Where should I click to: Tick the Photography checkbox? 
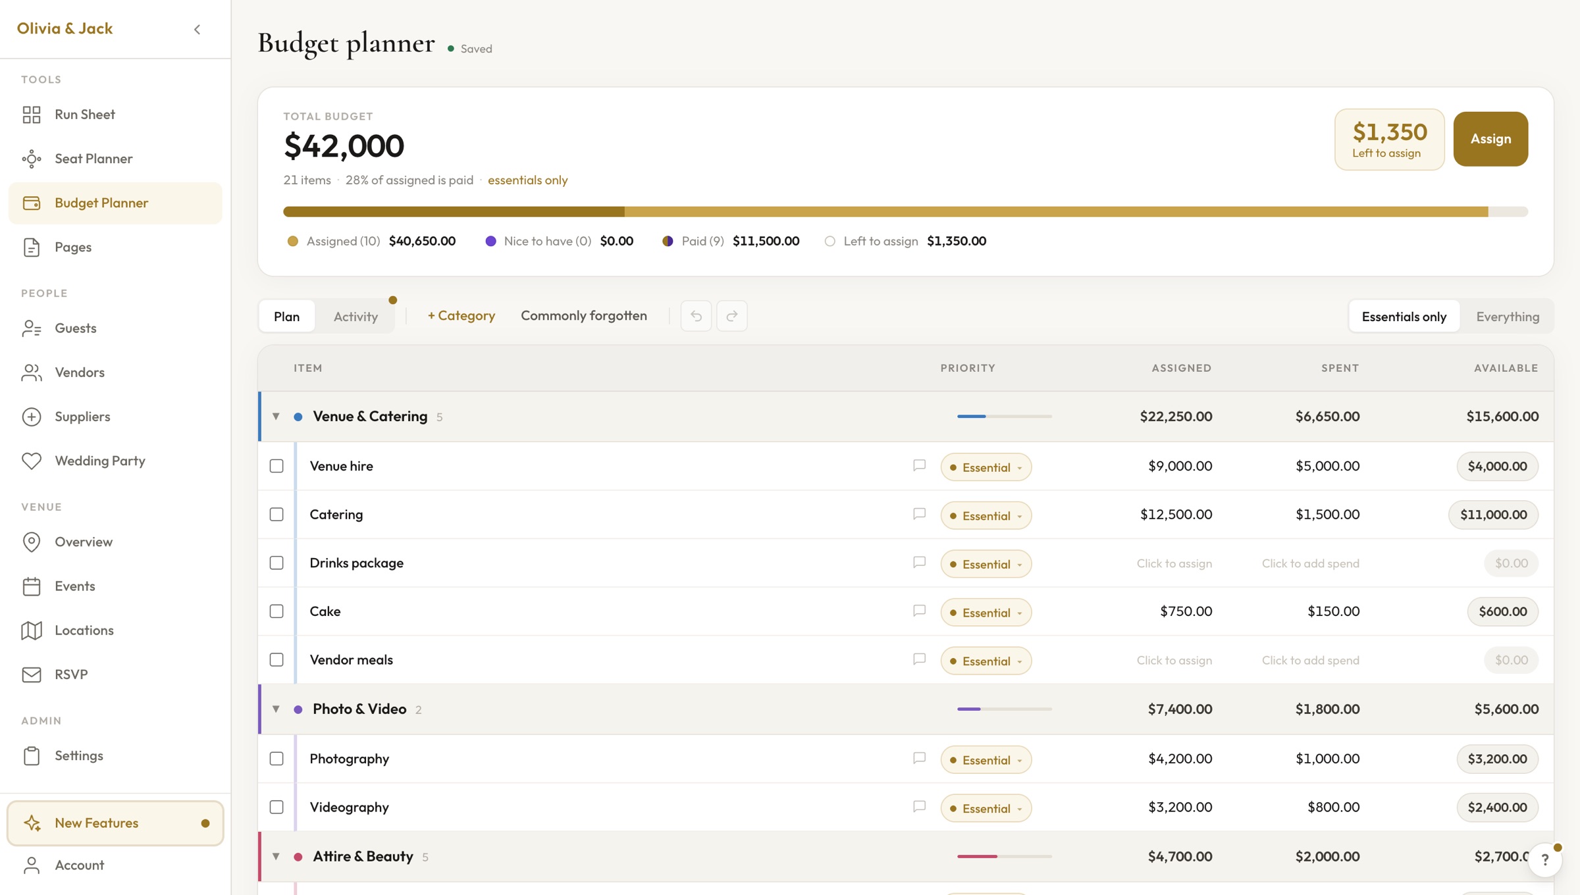click(x=276, y=759)
